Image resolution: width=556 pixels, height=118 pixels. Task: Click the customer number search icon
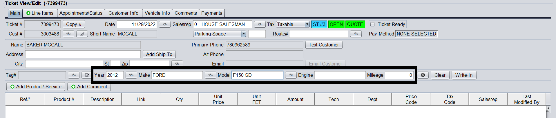click(x=68, y=34)
